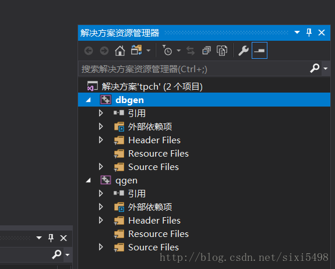
Task: Collapse the dbgen project node
Action: [88, 100]
